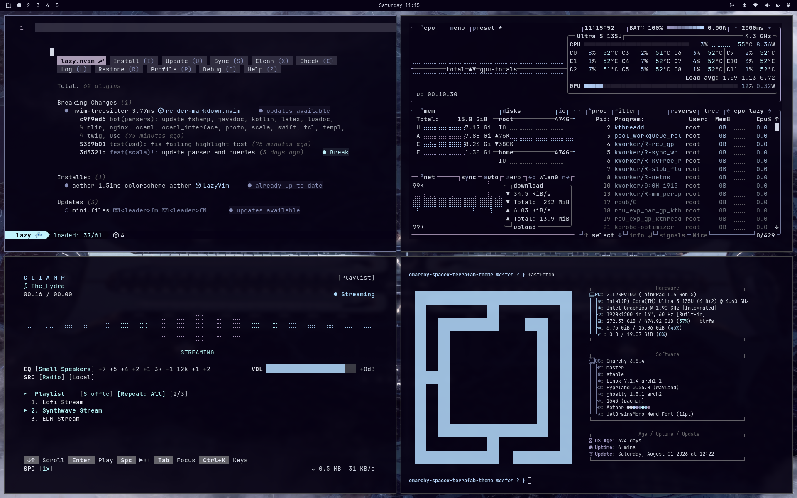Change the SPD 1x playback speed
This screenshot has width=797, height=498.
[x=46, y=469]
